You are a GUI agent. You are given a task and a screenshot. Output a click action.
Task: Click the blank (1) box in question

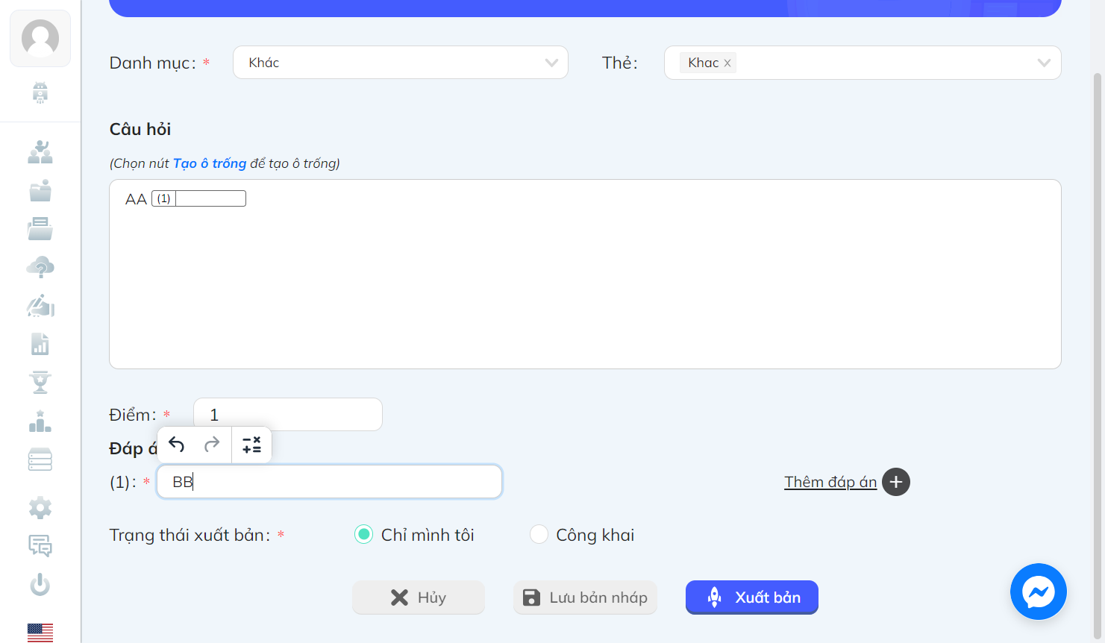point(198,198)
